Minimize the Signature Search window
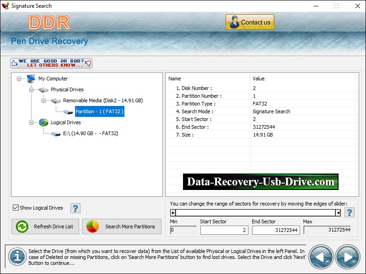Image resolution: width=366 pixels, height=274 pixels. click(x=316, y=6)
